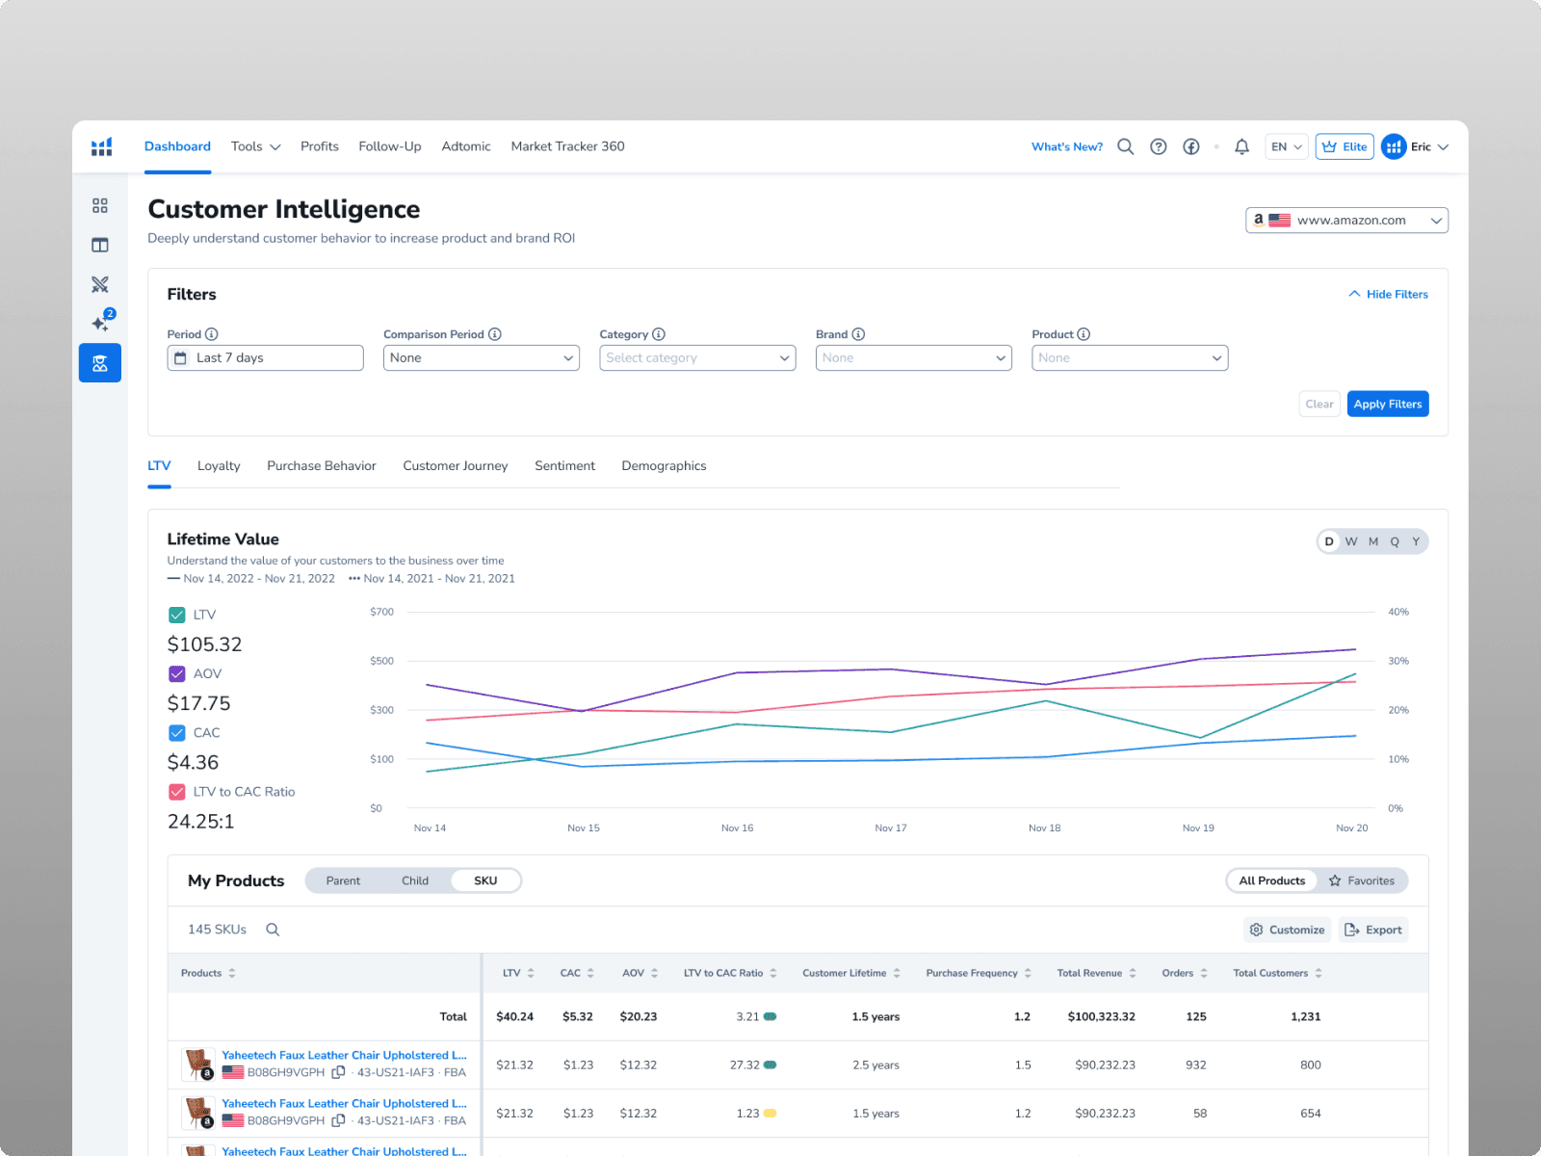Click the Elite plan button
This screenshot has height=1156, width=1541.
pyautogui.click(x=1345, y=146)
